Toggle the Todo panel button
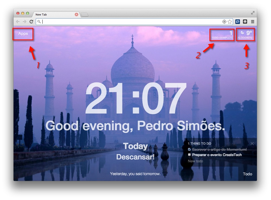Viewport: 271px width, 200px height. [247, 174]
